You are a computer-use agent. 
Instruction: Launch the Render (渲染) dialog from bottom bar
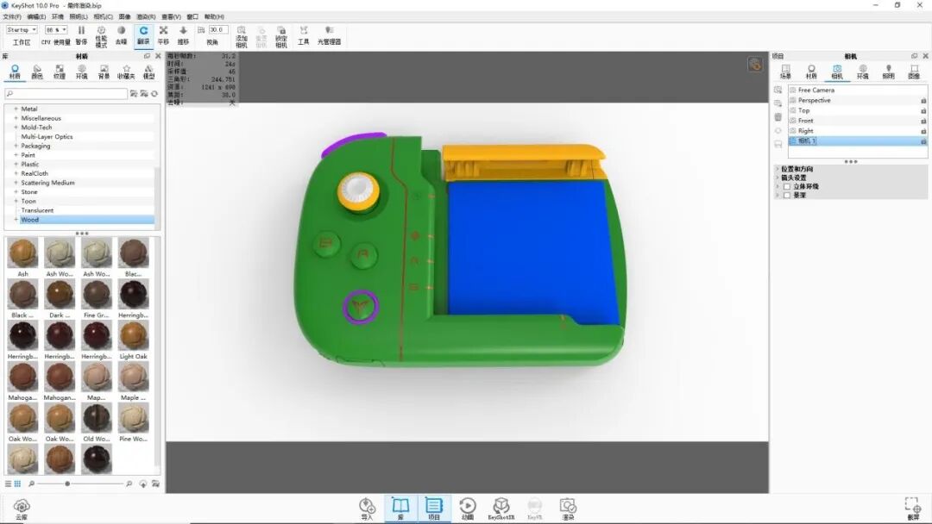(x=568, y=506)
